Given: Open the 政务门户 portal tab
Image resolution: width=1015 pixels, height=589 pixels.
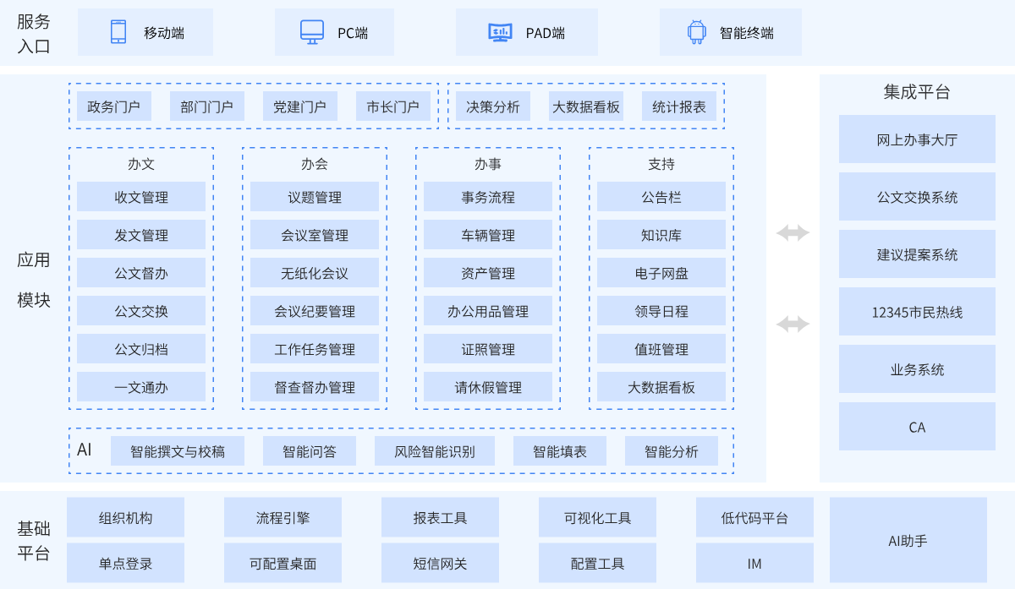Looking at the screenshot, I should pyautogui.click(x=114, y=106).
